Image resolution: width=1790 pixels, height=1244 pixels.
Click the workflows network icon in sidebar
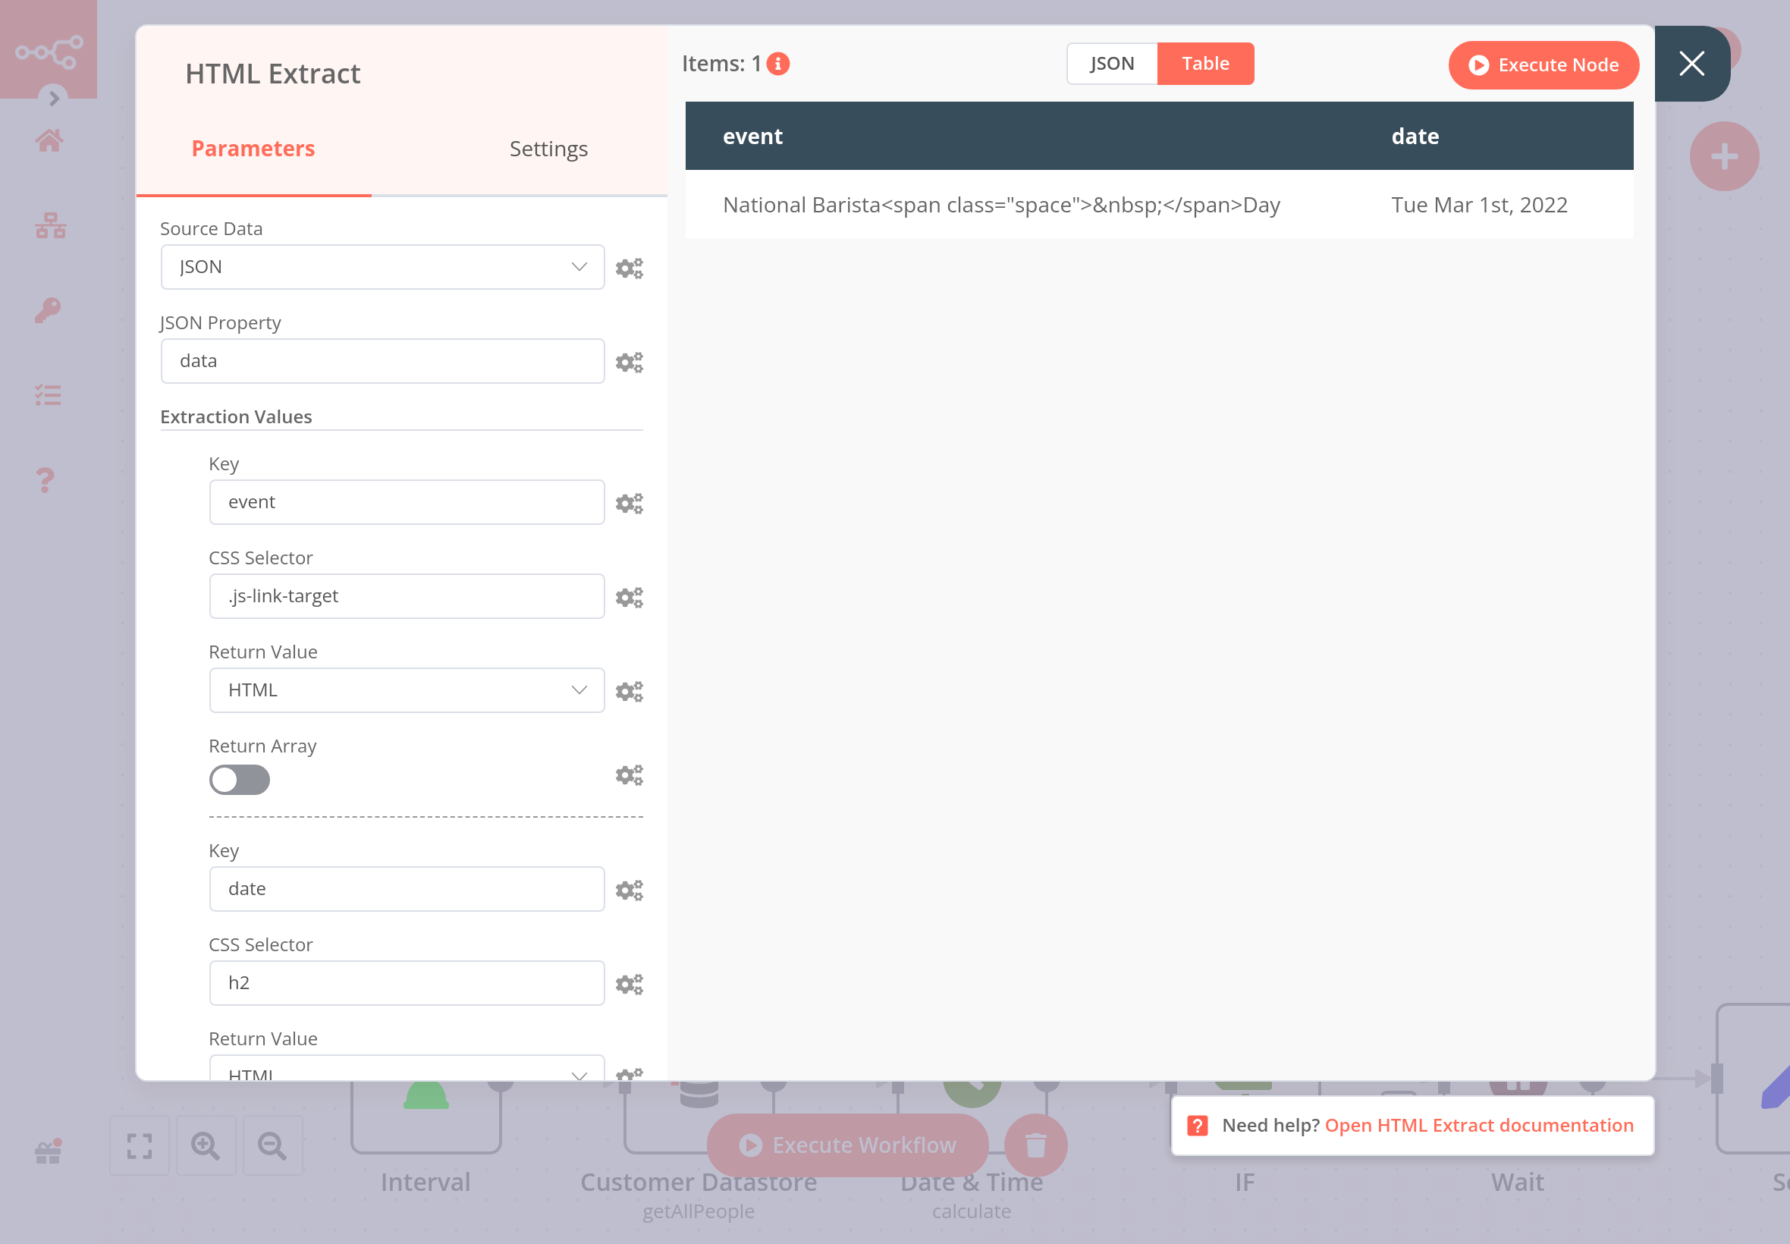51,226
